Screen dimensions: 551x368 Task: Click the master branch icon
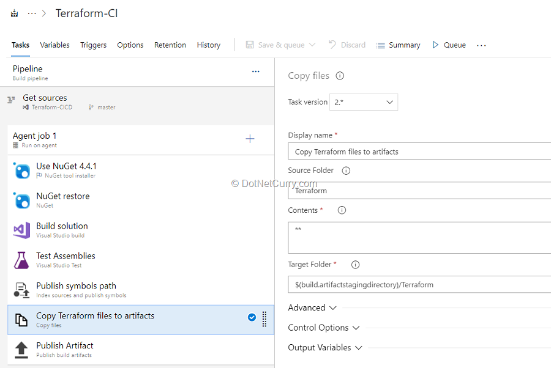pos(91,108)
